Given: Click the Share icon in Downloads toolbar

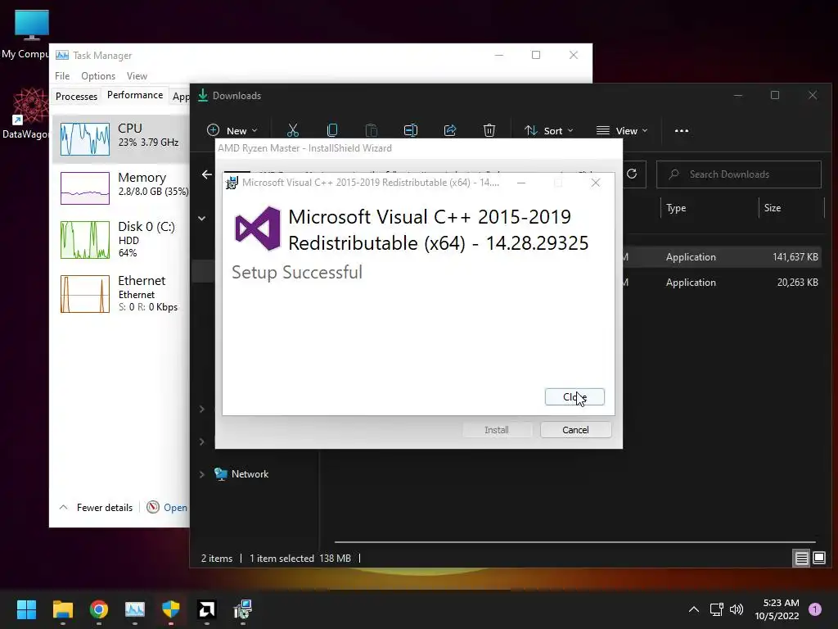Looking at the screenshot, I should (450, 130).
